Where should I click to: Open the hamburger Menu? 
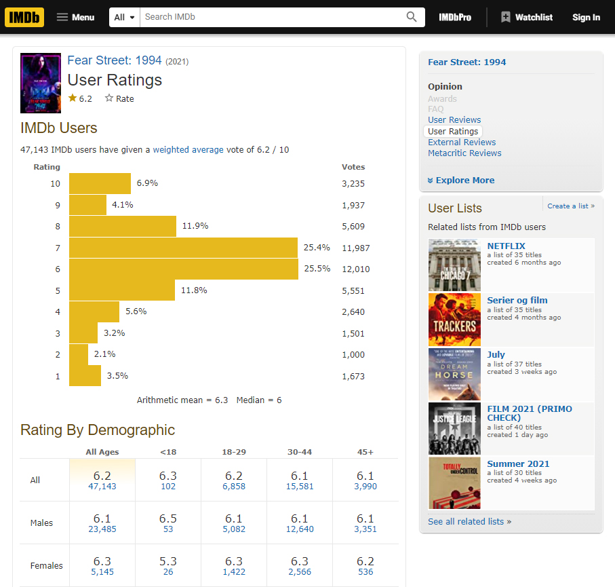[75, 17]
